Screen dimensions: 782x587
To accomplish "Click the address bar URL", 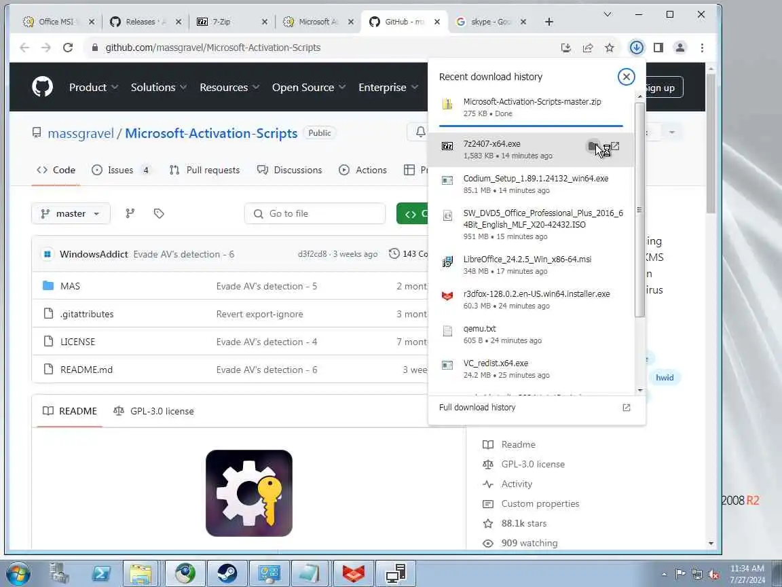I will [213, 48].
